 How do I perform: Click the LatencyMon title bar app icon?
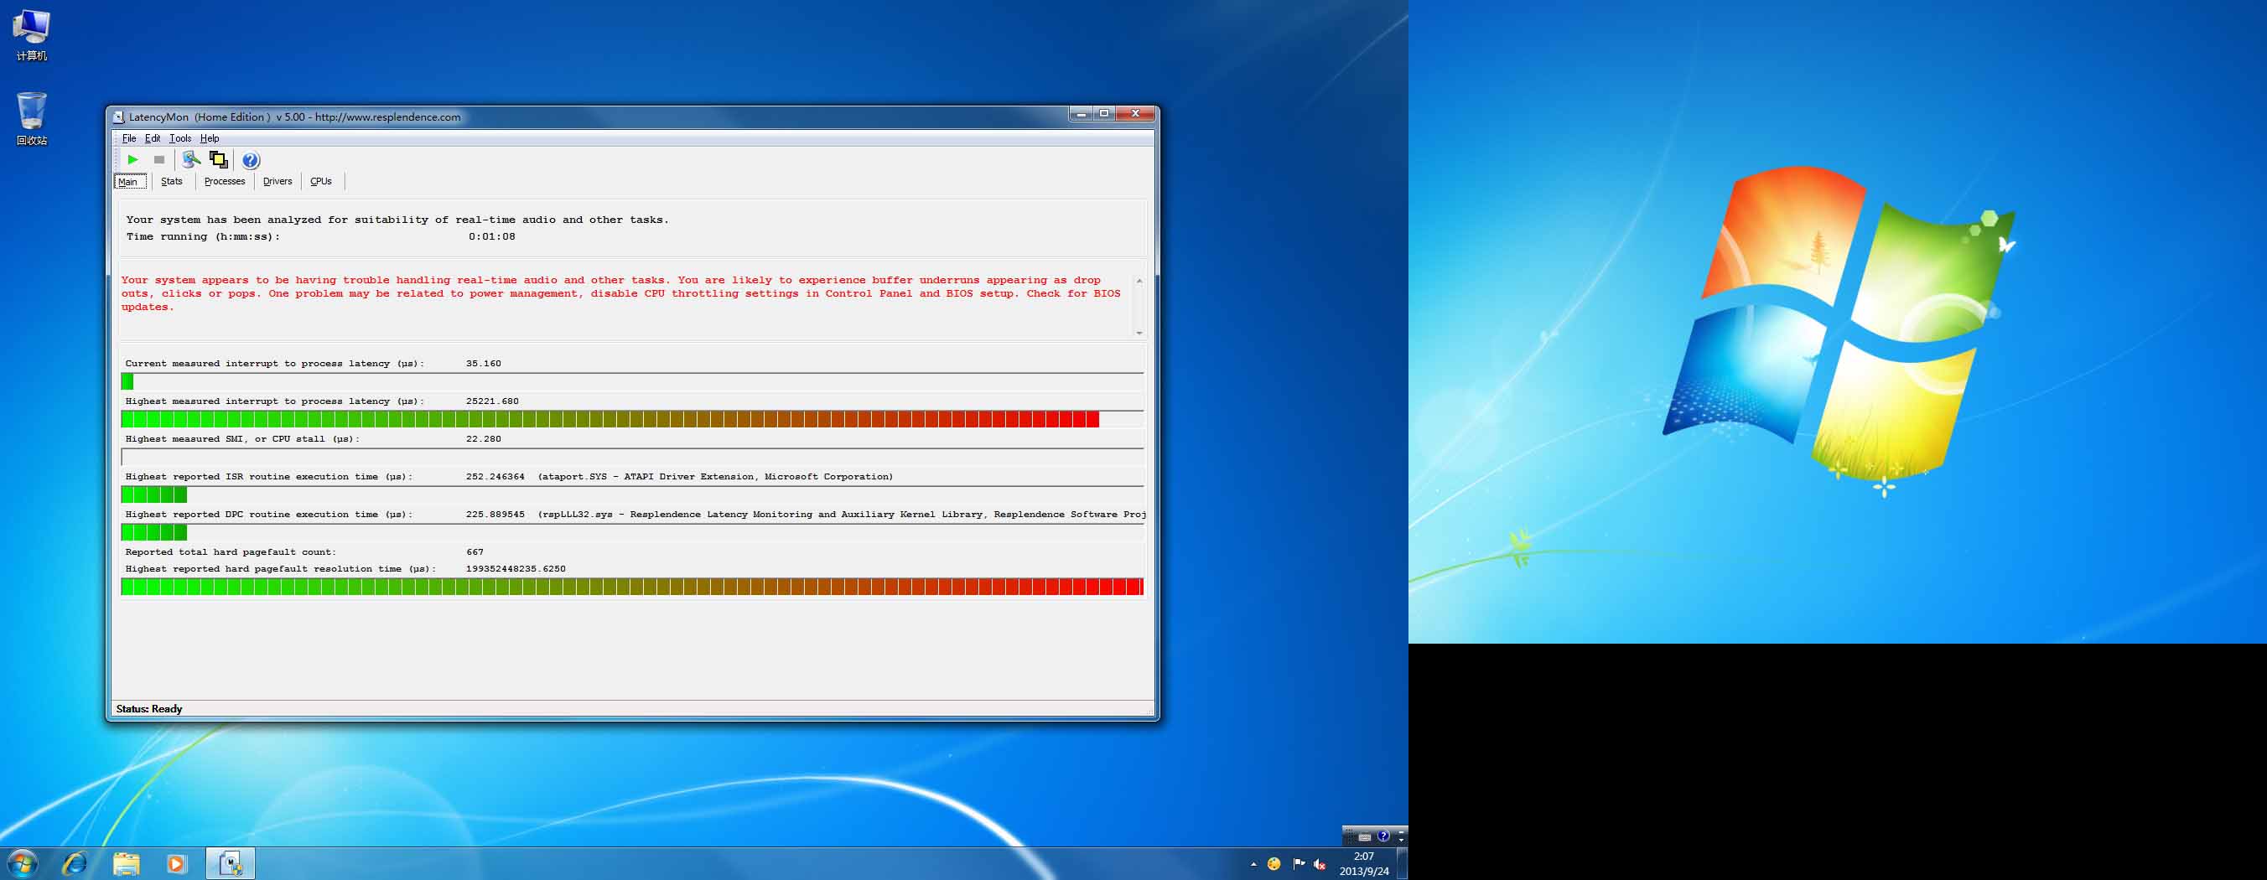click(119, 117)
